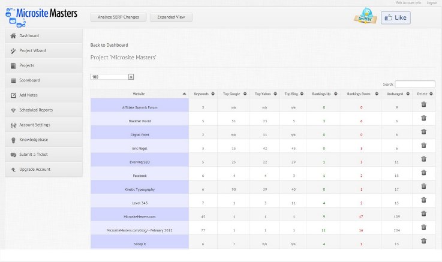Delete the Kinetic Typography row
The width and height of the screenshot is (442, 262).
[423, 186]
